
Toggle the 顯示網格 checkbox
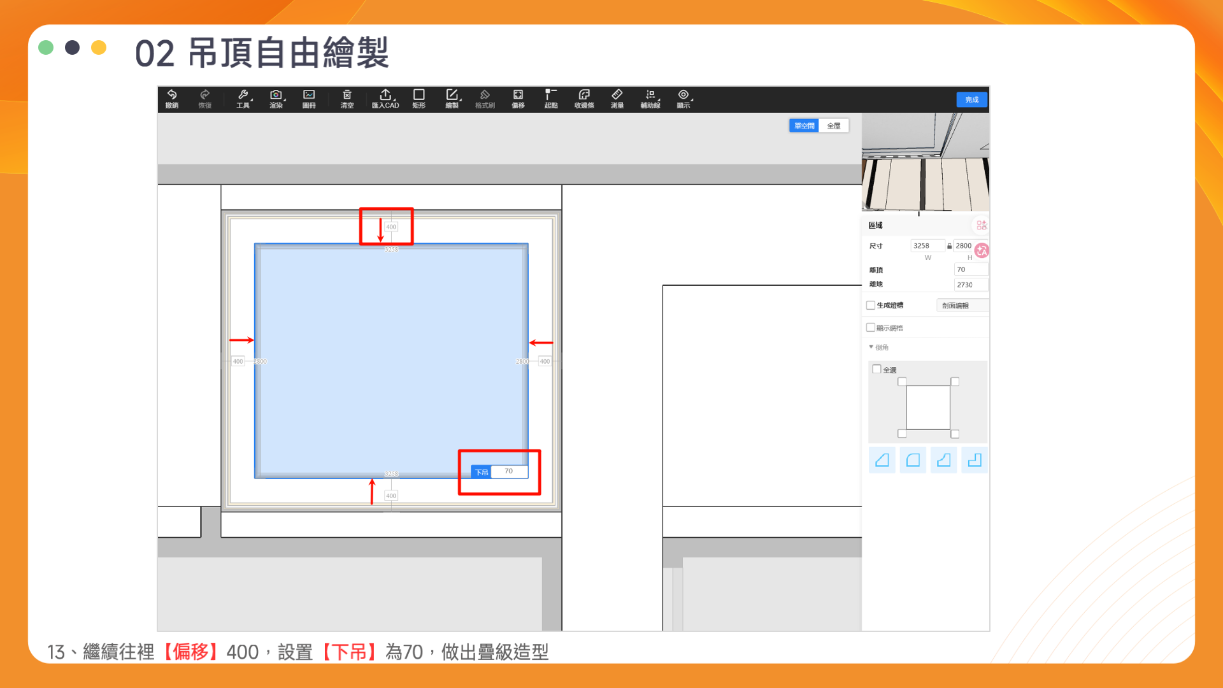[871, 327]
